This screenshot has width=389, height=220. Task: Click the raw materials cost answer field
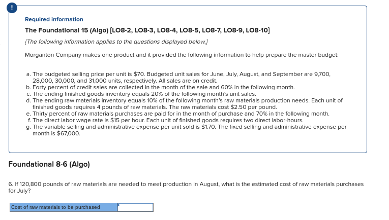pyautogui.click(x=136, y=207)
